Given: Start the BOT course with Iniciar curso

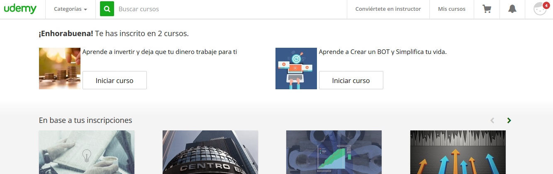Looking at the screenshot, I should tap(351, 81).
